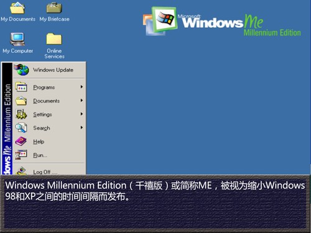Expand the Settings submenu arrow
Viewport: 311px width, 233px height.
tap(81, 114)
